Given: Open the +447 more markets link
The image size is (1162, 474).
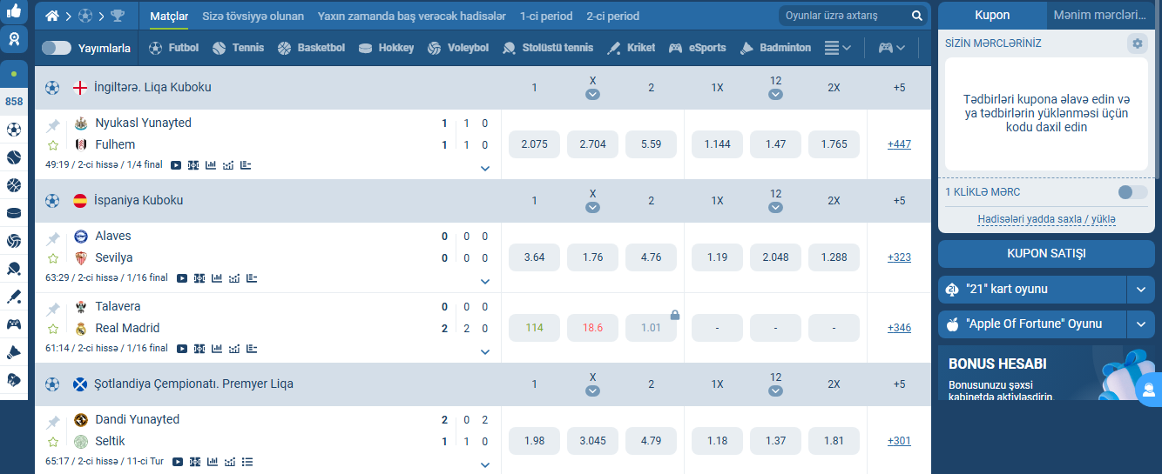Looking at the screenshot, I should [899, 144].
